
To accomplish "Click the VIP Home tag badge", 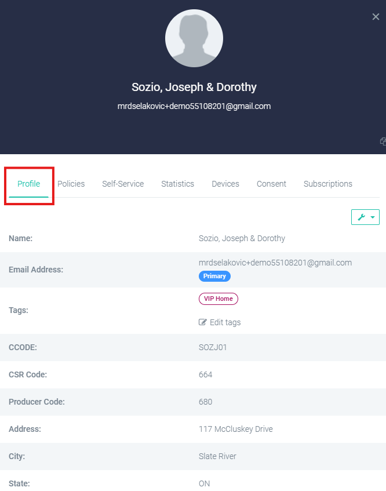I will tap(218, 299).
